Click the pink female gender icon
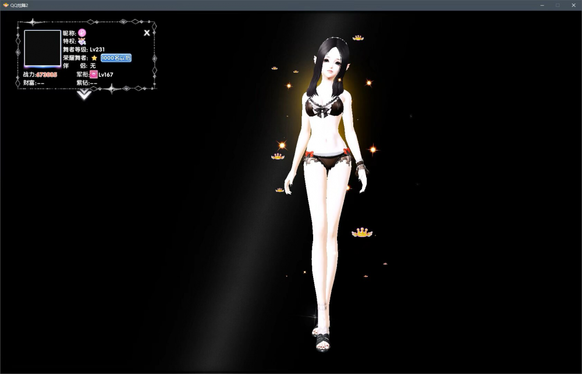Screen dimensions: 582x374 click(x=82, y=33)
